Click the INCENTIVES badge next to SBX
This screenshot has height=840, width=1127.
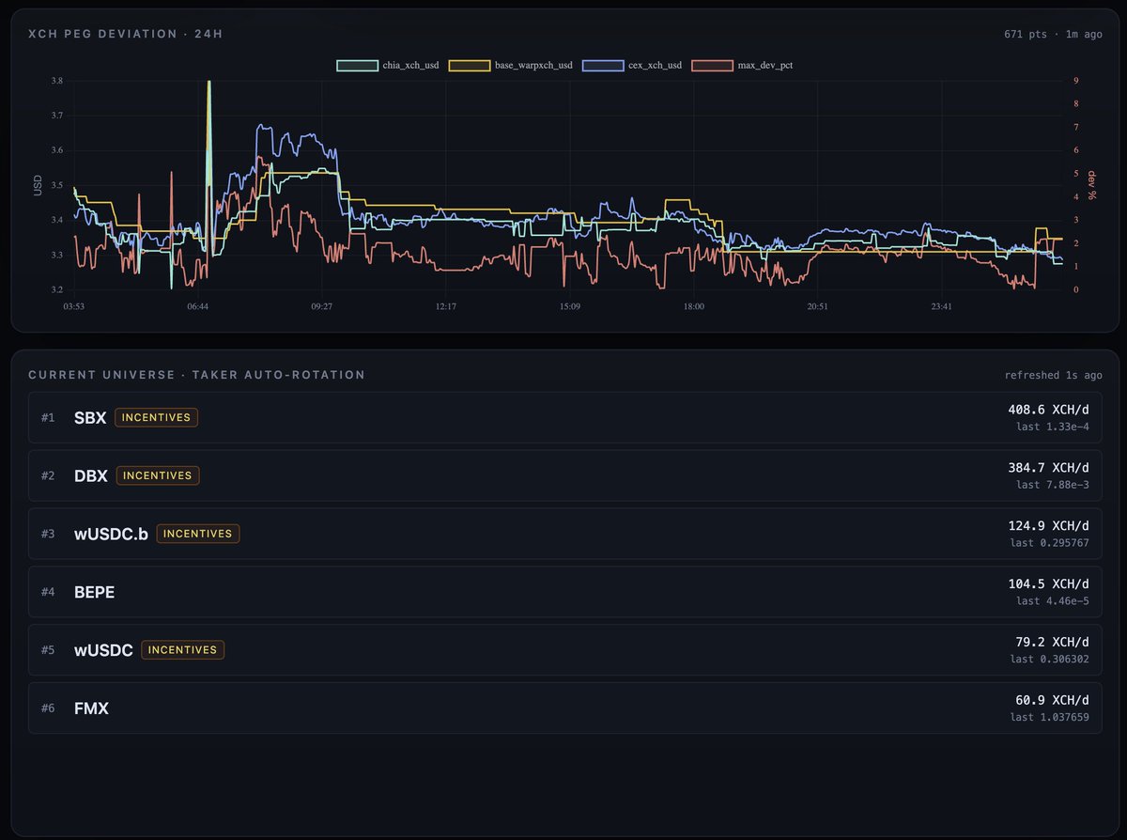coord(156,417)
